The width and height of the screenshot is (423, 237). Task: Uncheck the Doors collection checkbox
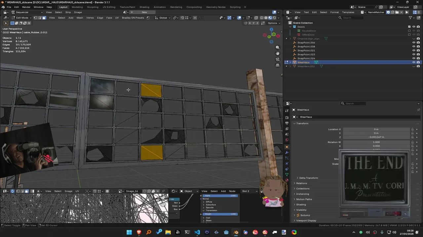tap(409, 27)
